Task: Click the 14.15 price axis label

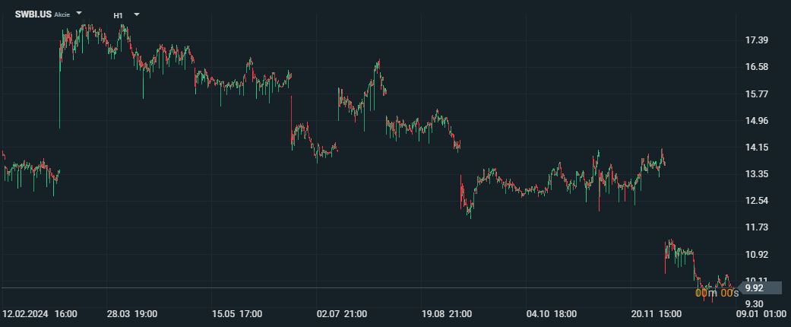Action: [756, 148]
